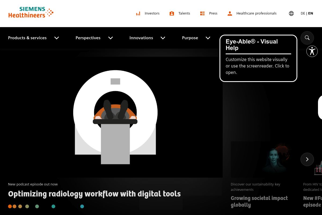Click the Talents badge icon
The width and height of the screenshot is (322, 215).
[172, 13]
